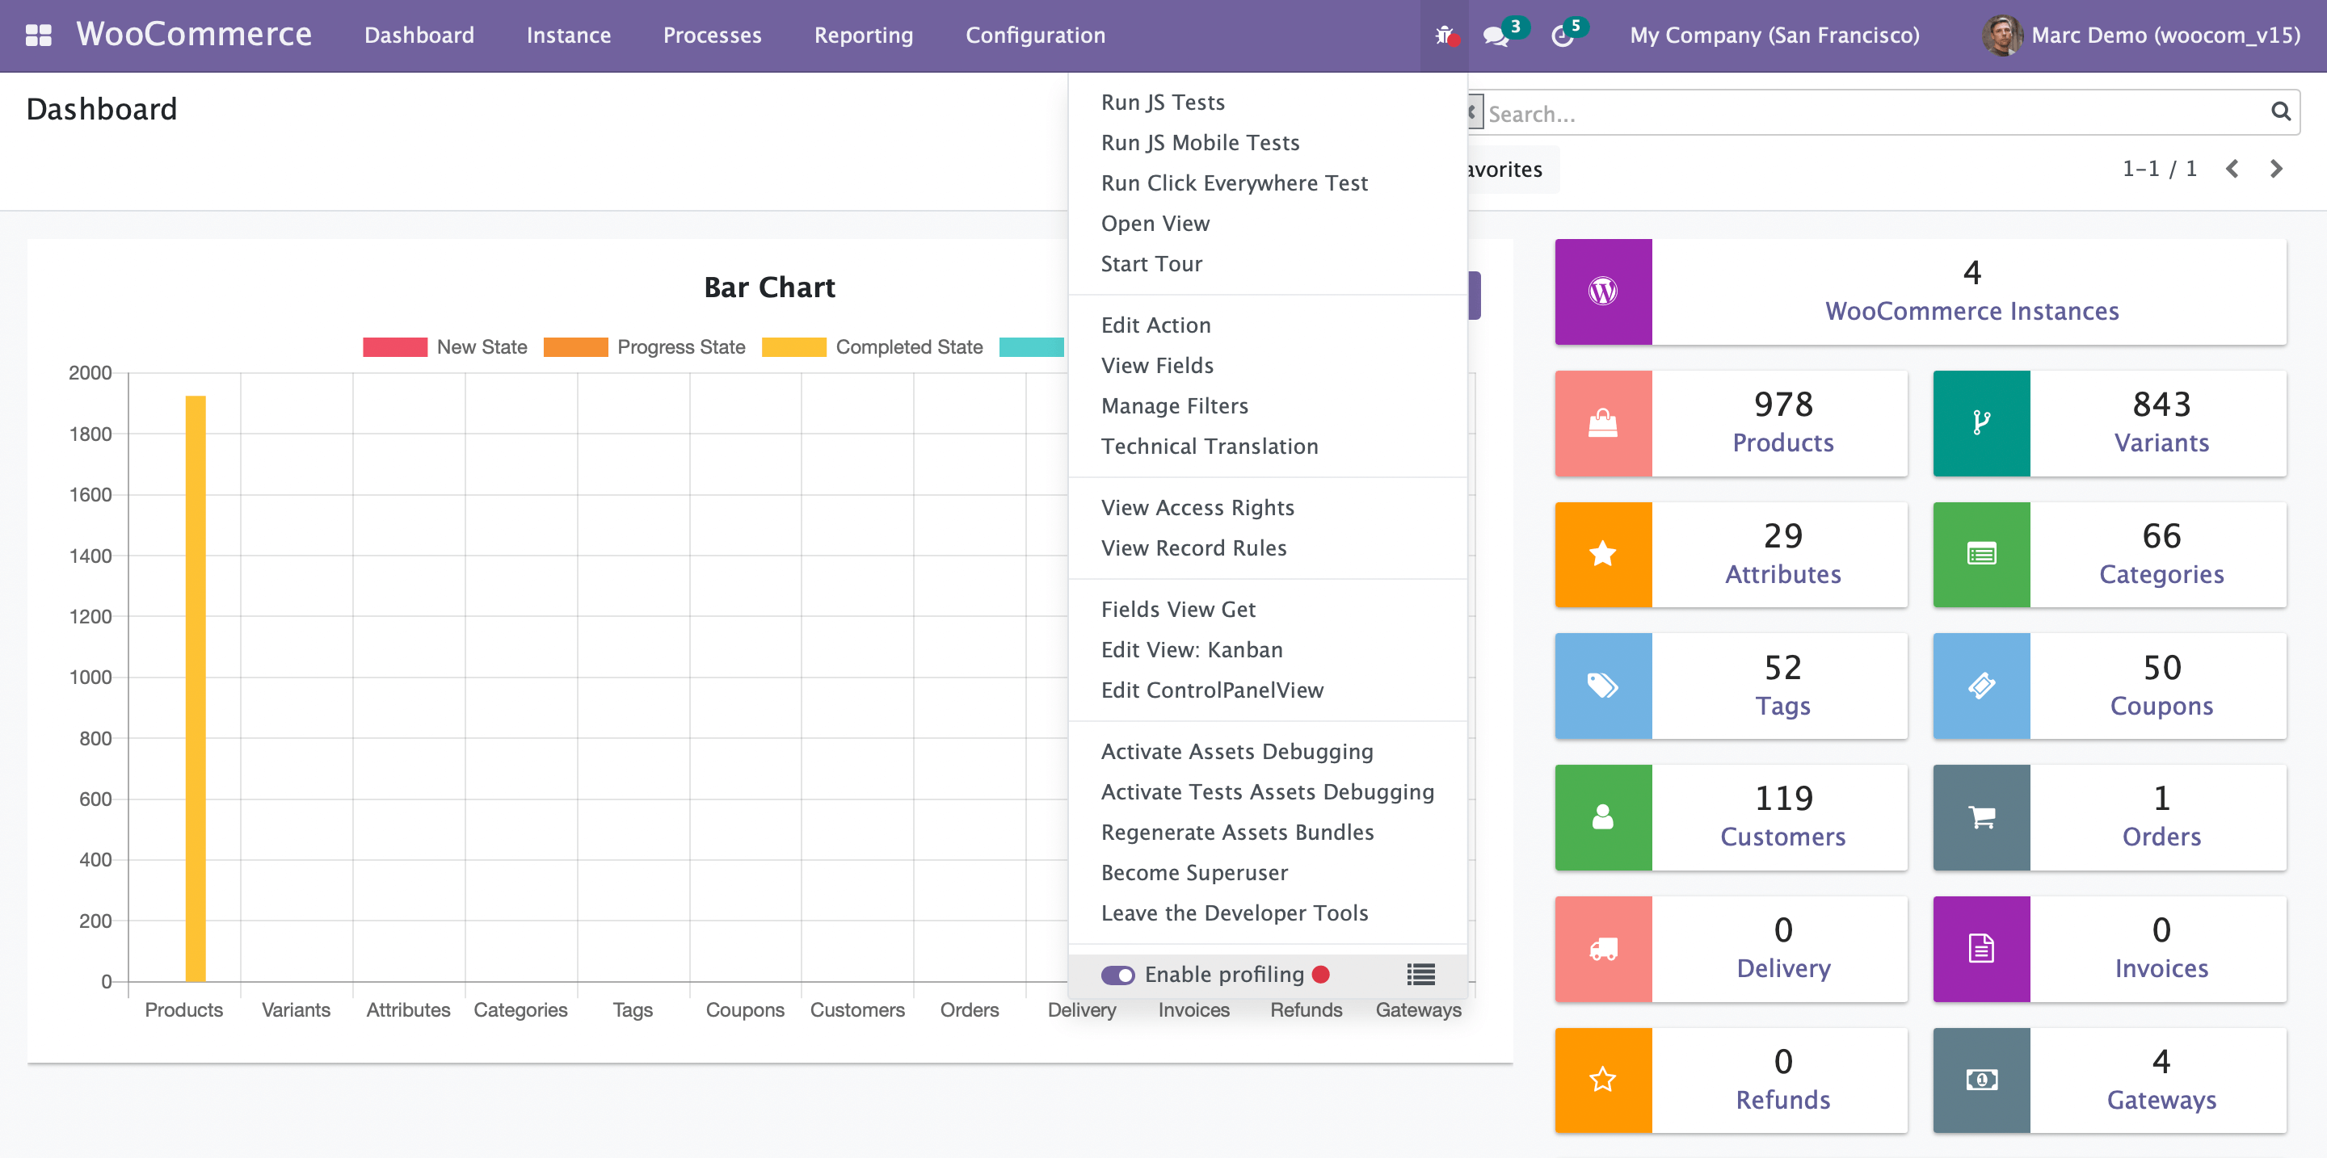Open the activities clock icon
2327x1158 pixels.
coord(1562,36)
